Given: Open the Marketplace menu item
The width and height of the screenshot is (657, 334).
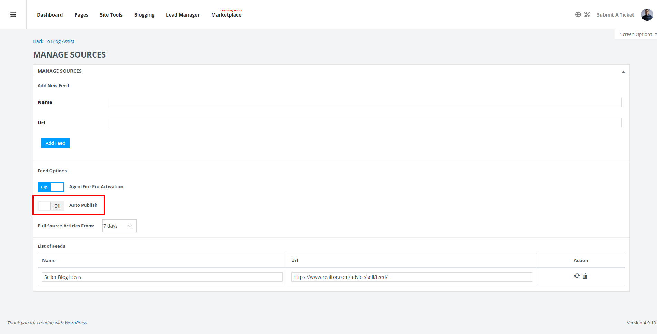Looking at the screenshot, I should (226, 15).
